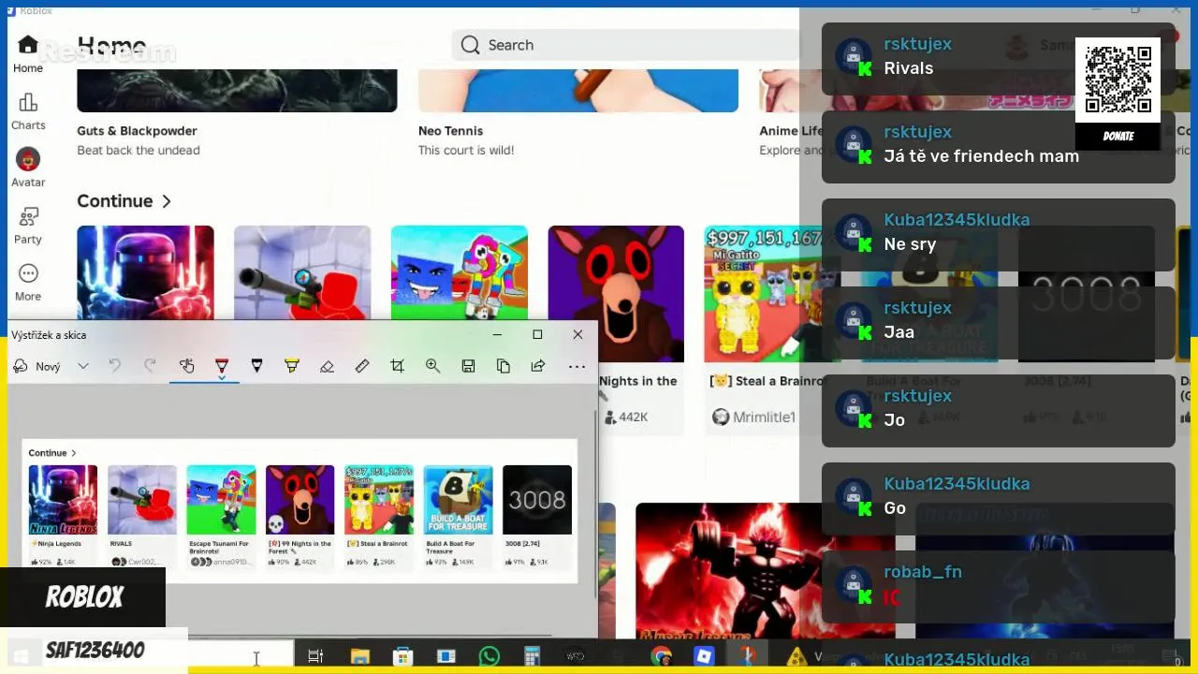Click the chat message 'Ne sry' from Kuba12345kludka
The height and width of the screenshot is (674, 1198).
pyautogui.click(x=910, y=244)
